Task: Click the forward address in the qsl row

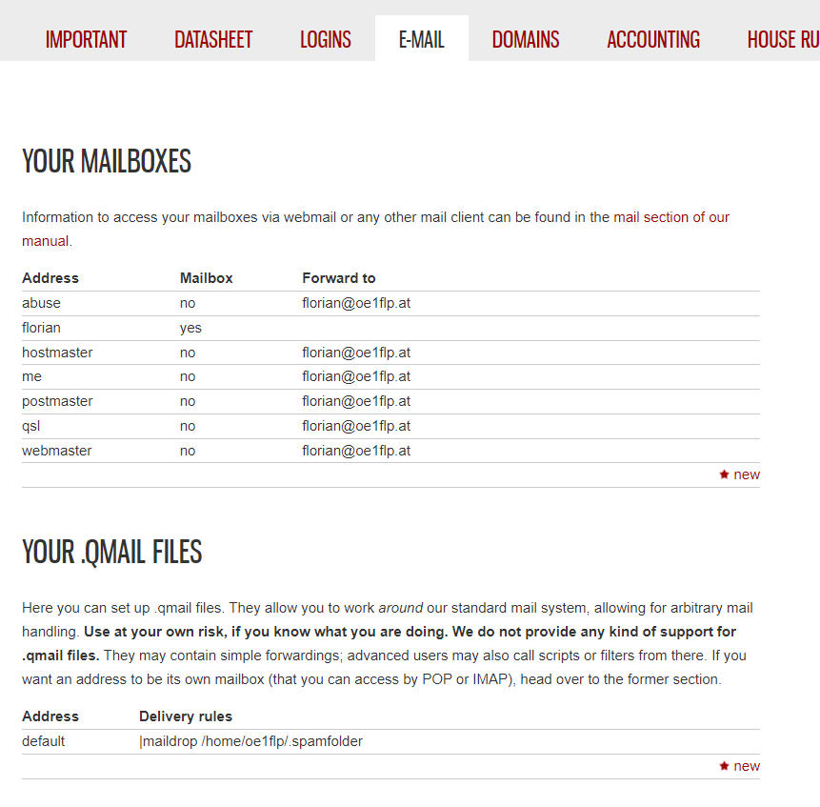Action: (x=356, y=426)
